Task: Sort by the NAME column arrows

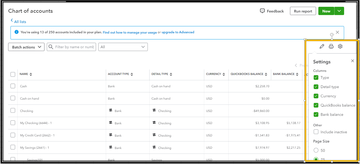Action: pyautogui.click(x=31, y=74)
